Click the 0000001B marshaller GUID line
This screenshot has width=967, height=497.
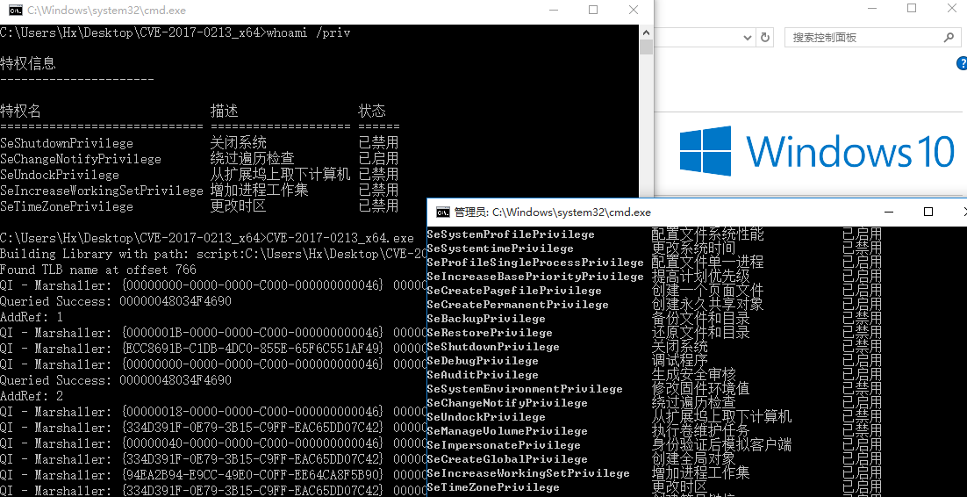pyautogui.click(x=213, y=333)
